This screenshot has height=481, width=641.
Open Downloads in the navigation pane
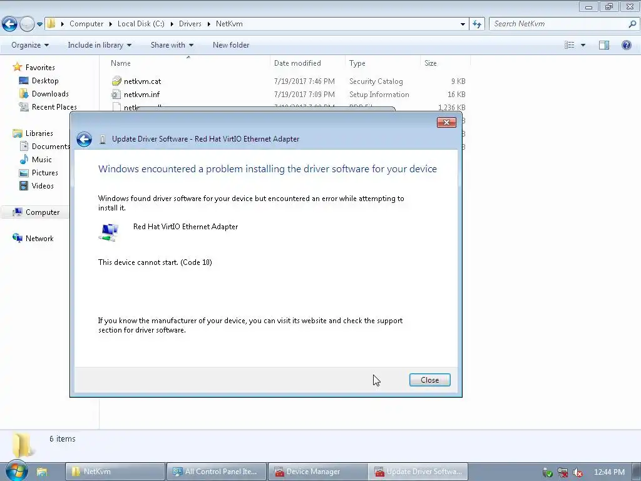50,94
